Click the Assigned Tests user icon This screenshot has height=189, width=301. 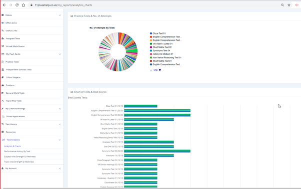point(2,38)
